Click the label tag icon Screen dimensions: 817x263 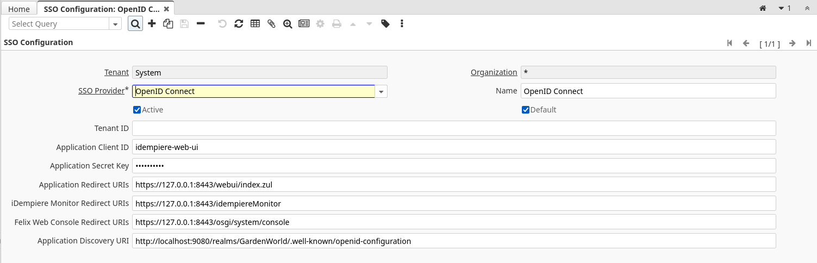(385, 24)
